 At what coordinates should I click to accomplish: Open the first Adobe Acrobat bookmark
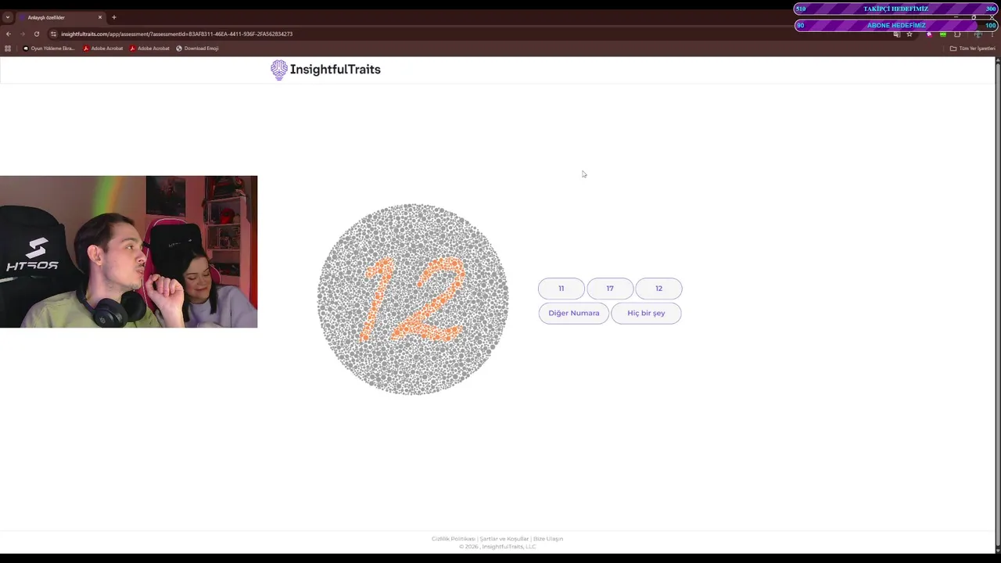tap(103, 48)
